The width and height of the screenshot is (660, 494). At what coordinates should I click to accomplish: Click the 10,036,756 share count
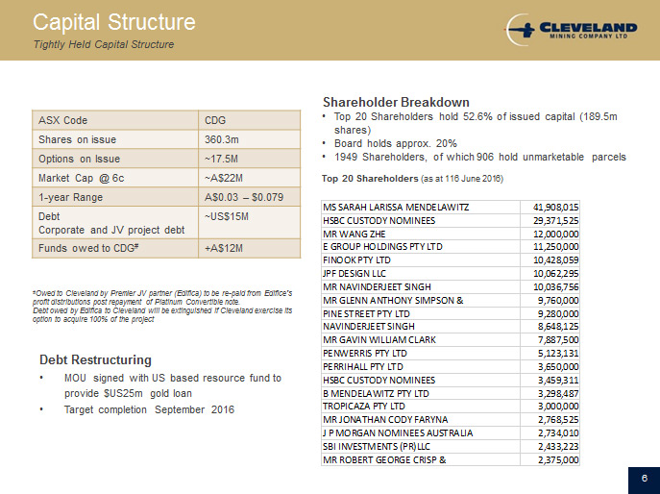point(555,286)
